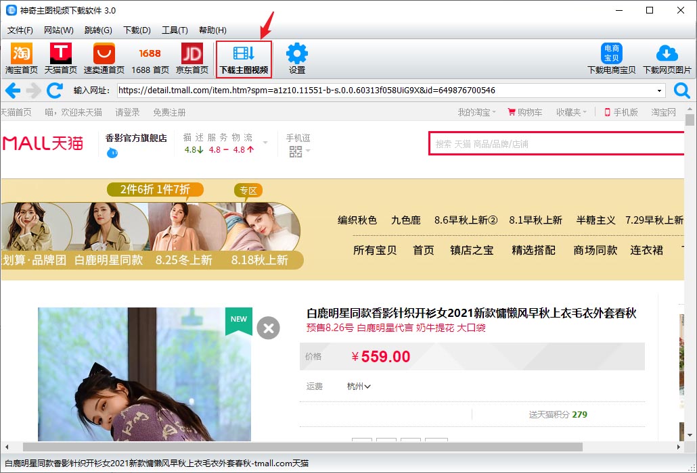The image size is (697, 473).
Task: Open the settings gear icon
Action: coord(297,59)
